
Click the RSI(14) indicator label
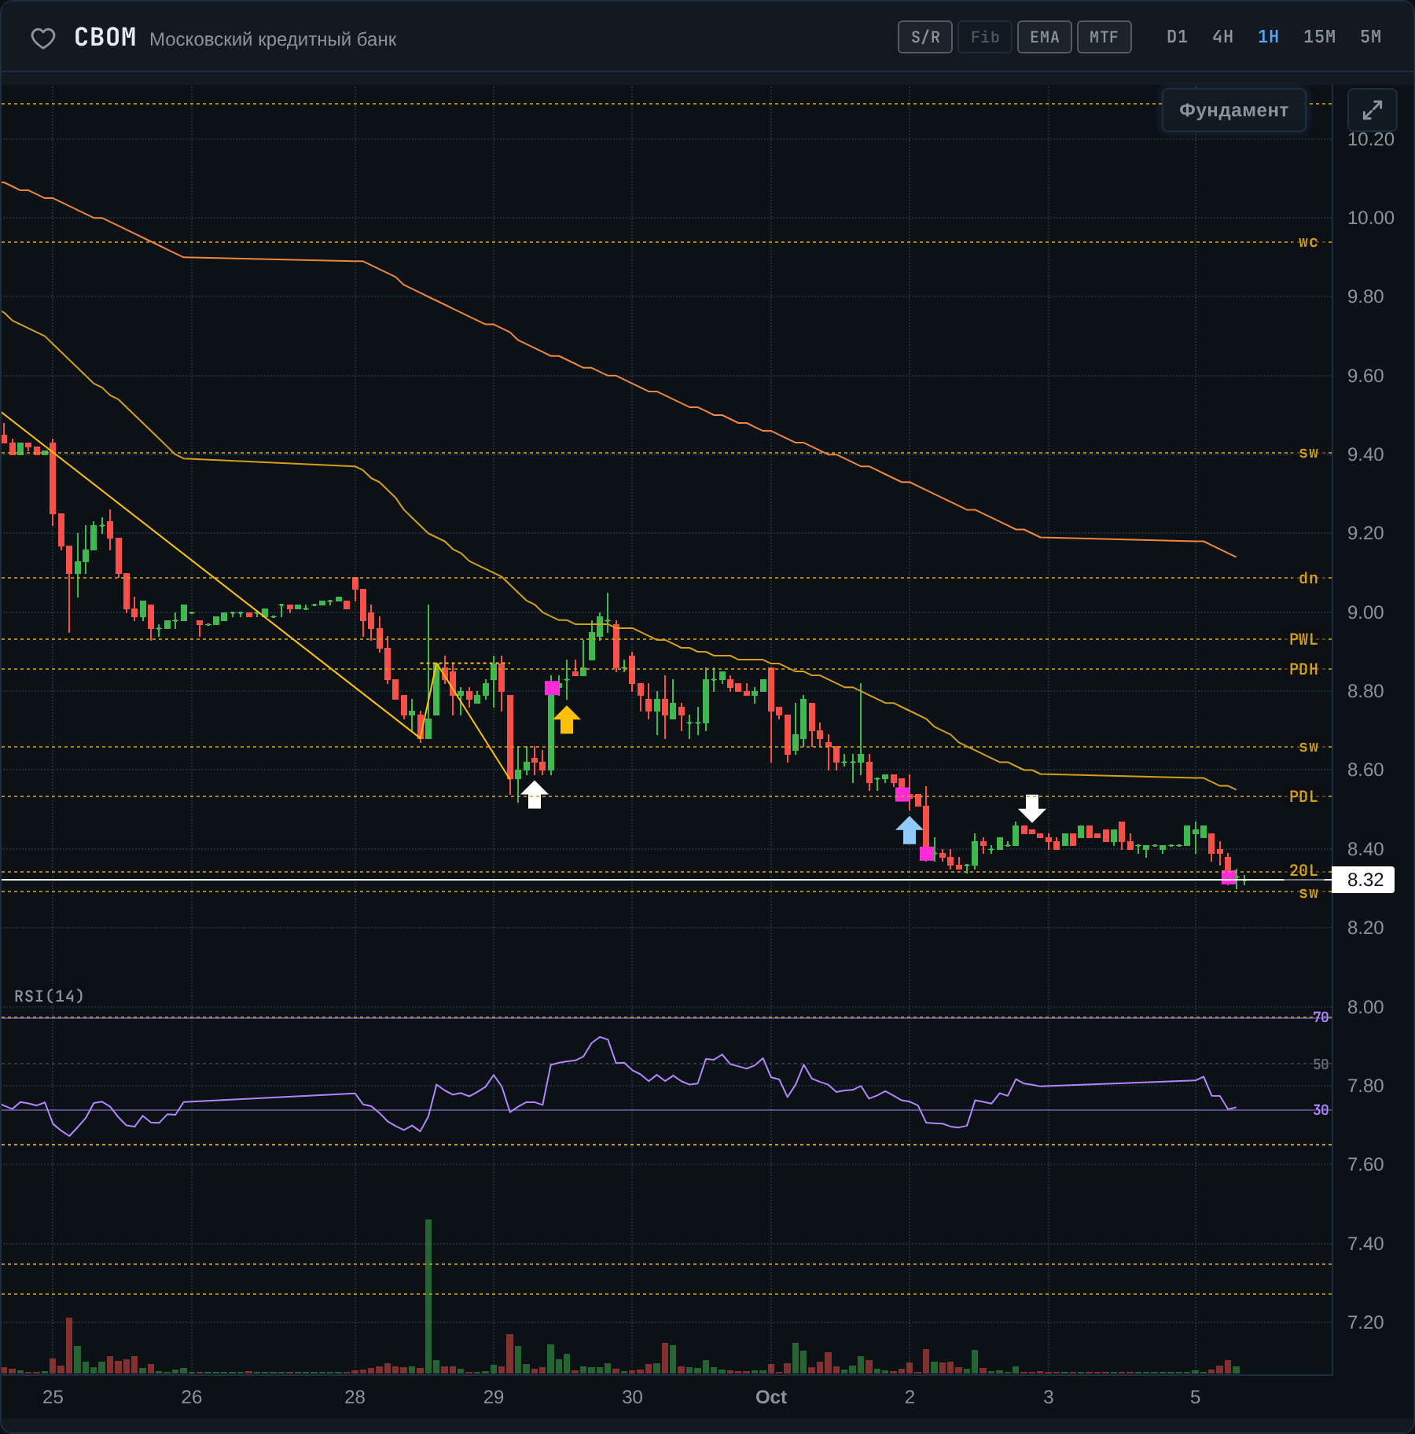49,996
